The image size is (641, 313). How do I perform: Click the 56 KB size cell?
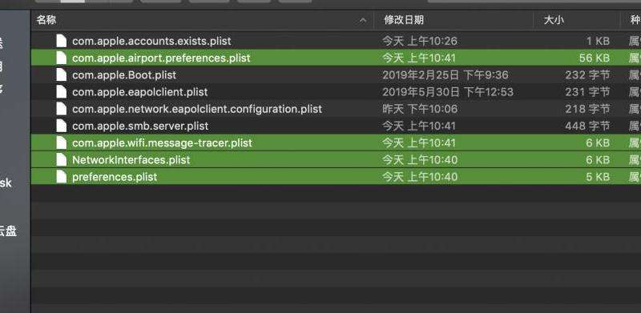tap(594, 58)
